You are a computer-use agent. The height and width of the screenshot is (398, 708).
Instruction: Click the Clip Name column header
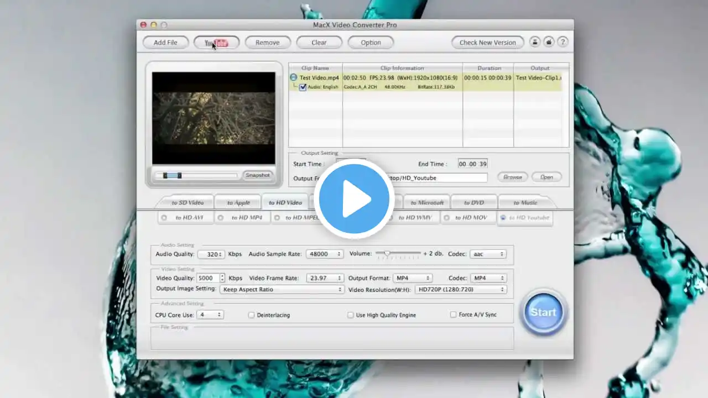tap(315, 69)
